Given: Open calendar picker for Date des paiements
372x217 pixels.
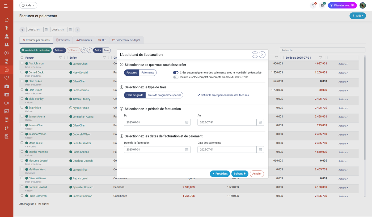Looking at the screenshot, I should tap(260, 150).
